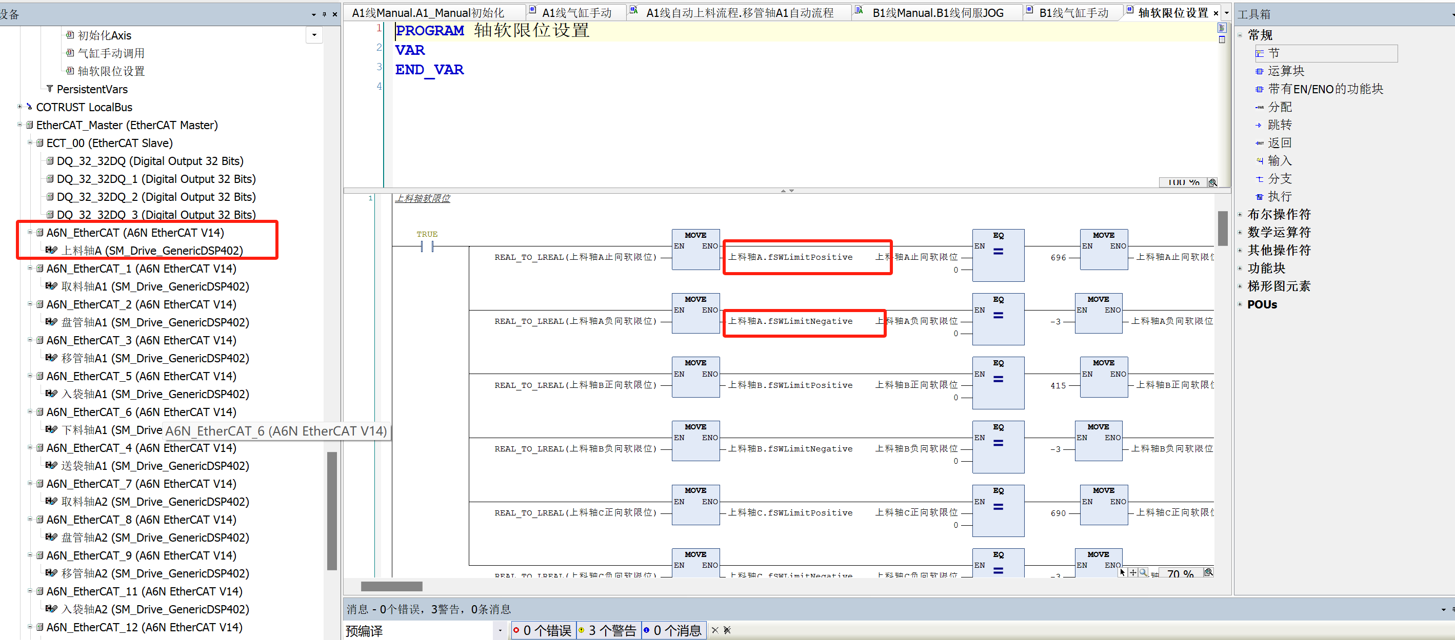
Task: Click the ladder editor vertical scrollbar thumb
Action: [1222, 229]
